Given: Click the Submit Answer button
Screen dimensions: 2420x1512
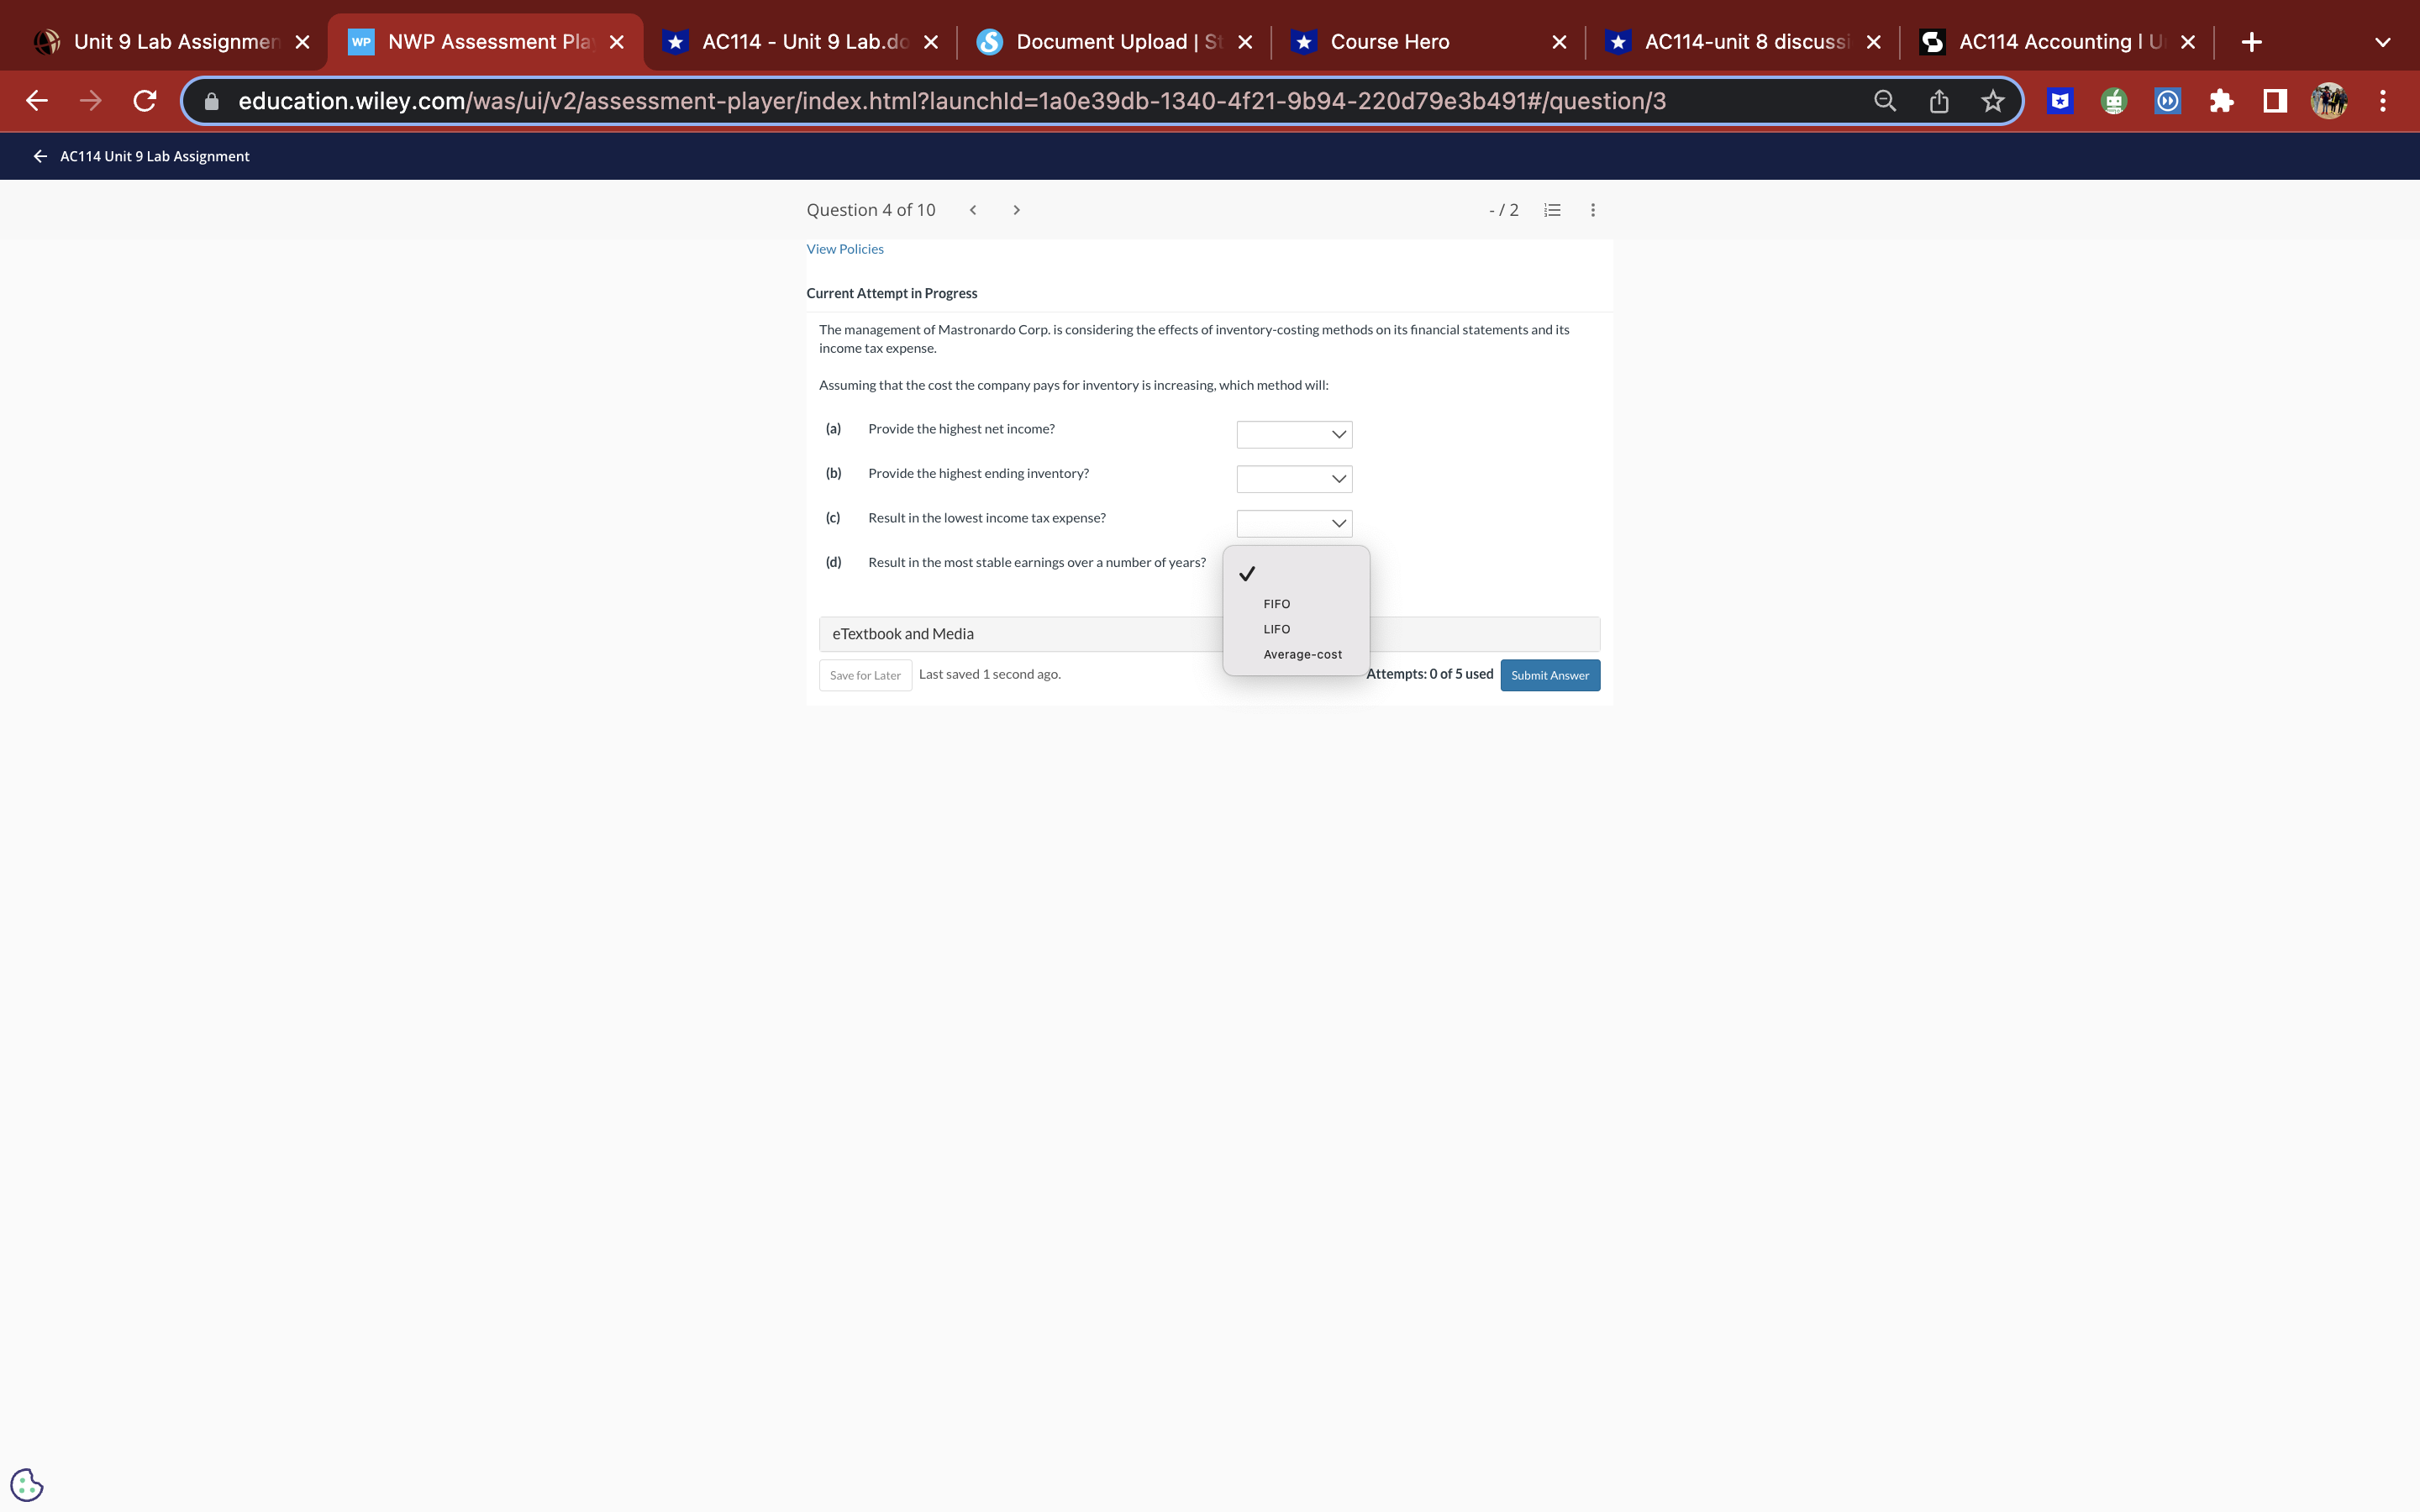Looking at the screenshot, I should coord(1549,675).
